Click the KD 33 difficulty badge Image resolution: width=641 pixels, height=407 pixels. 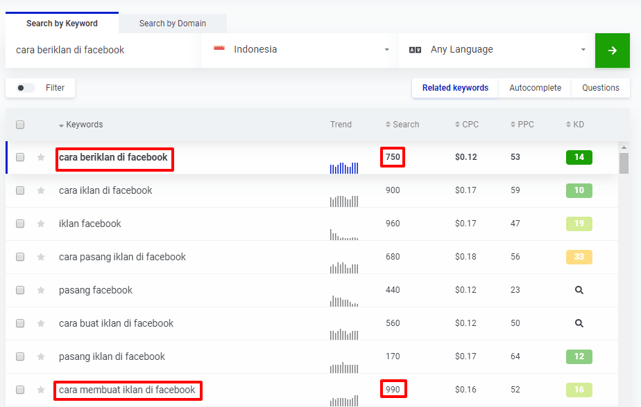click(579, 257)
